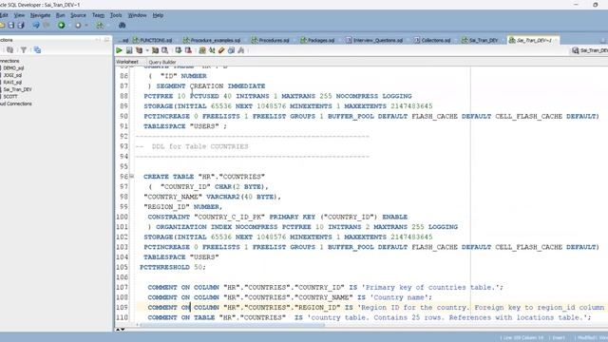
Task: Click the blue undo arrow icon
Action: (x=36, y=26)
